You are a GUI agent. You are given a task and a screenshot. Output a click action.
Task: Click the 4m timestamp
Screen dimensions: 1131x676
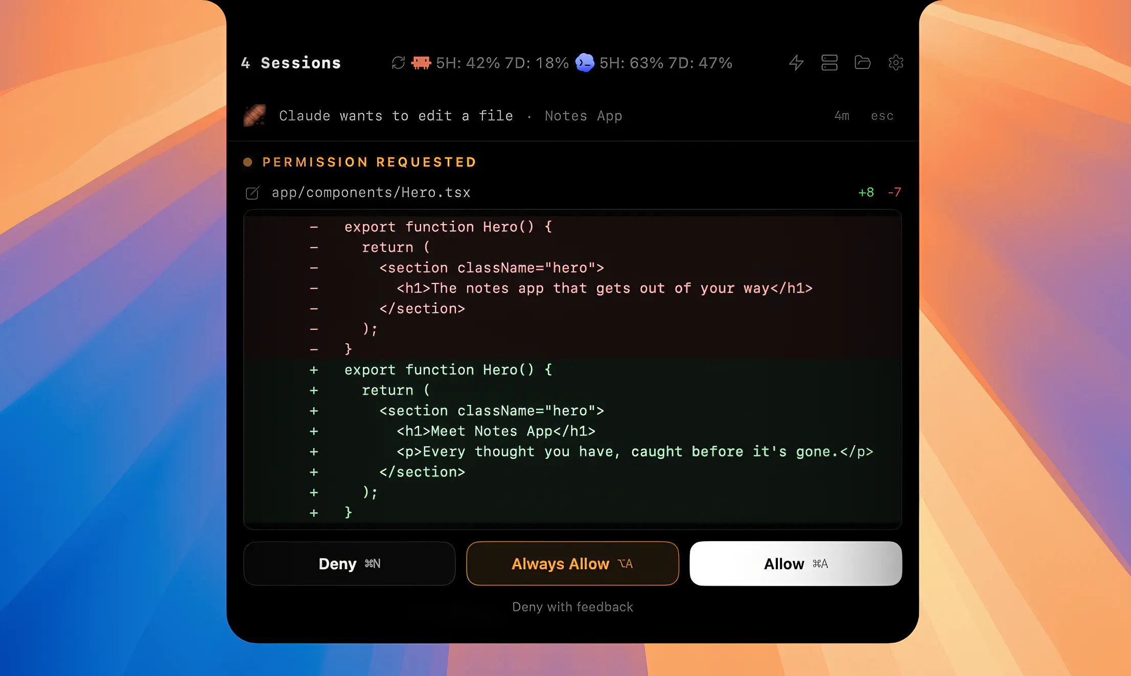[842, 116]
